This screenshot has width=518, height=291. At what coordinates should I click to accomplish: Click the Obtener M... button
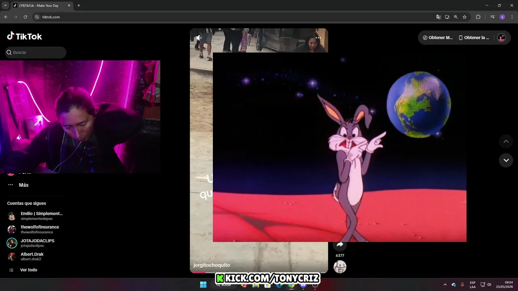437,38
